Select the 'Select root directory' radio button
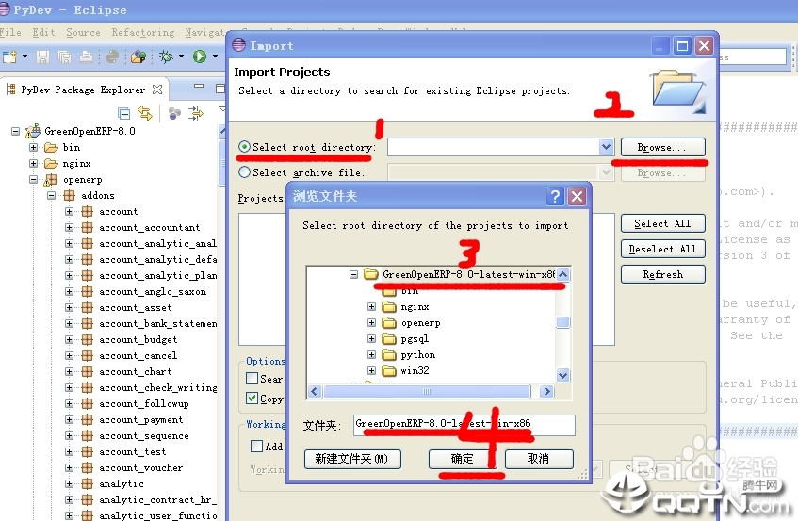The image size is (798, 521). click(x=244, y=147)
